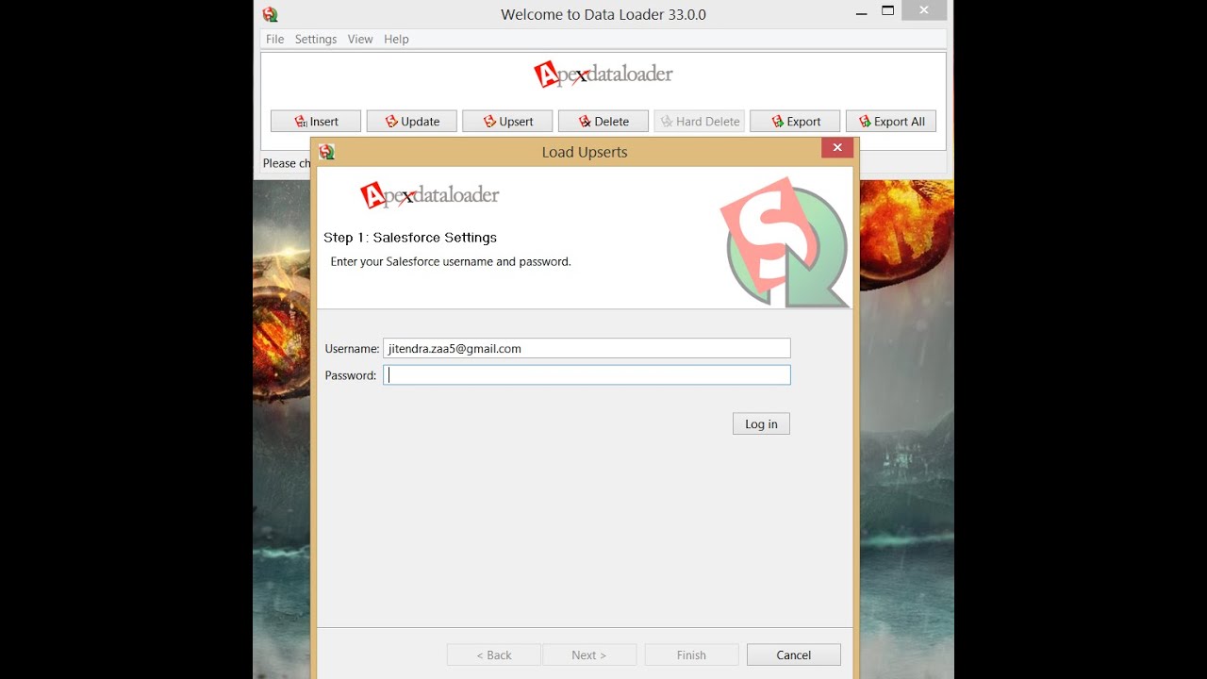
Task: Click 'Enter your Salesforce username and password' text
Action: coord(451,261)
